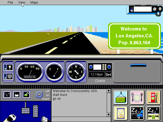The image size is (163, 122).
Task: Open the View menu
Action: coord(22,2)
